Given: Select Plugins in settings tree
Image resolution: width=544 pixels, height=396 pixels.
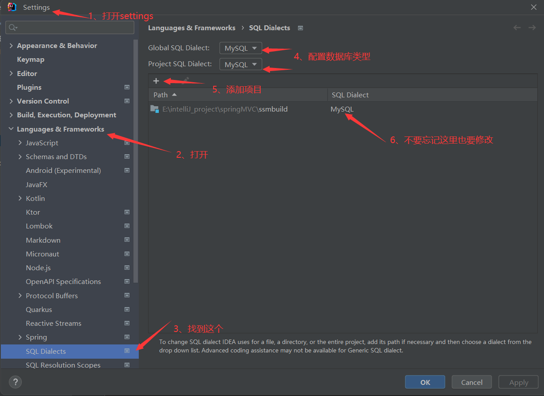Looking at the screenshot, I should pyautogui.click(x=29, y=88).
